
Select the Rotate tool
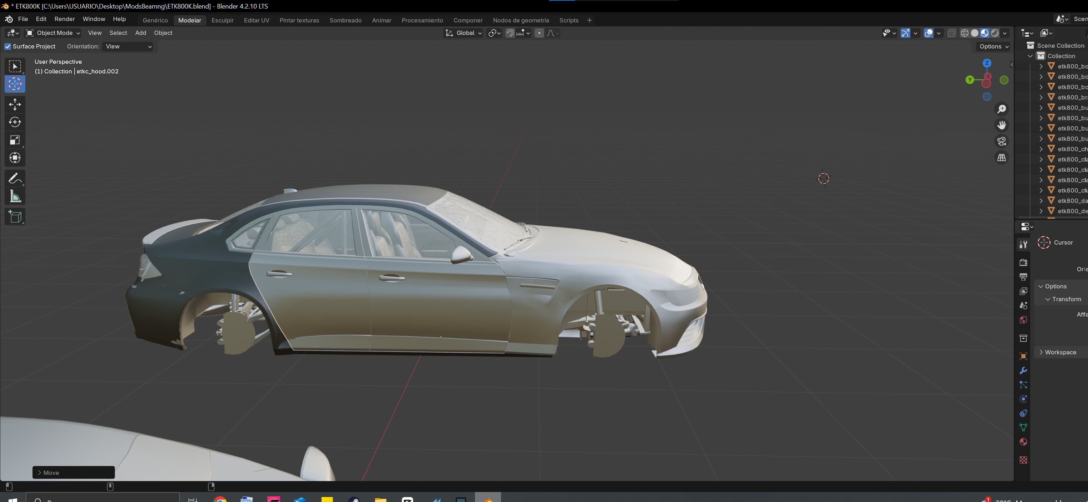click(x=15, y=122)
